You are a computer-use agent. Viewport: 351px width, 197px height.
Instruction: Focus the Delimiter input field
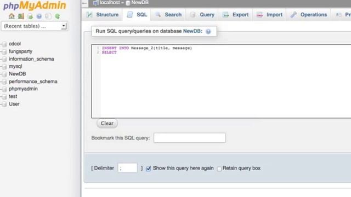coord(127,168)
